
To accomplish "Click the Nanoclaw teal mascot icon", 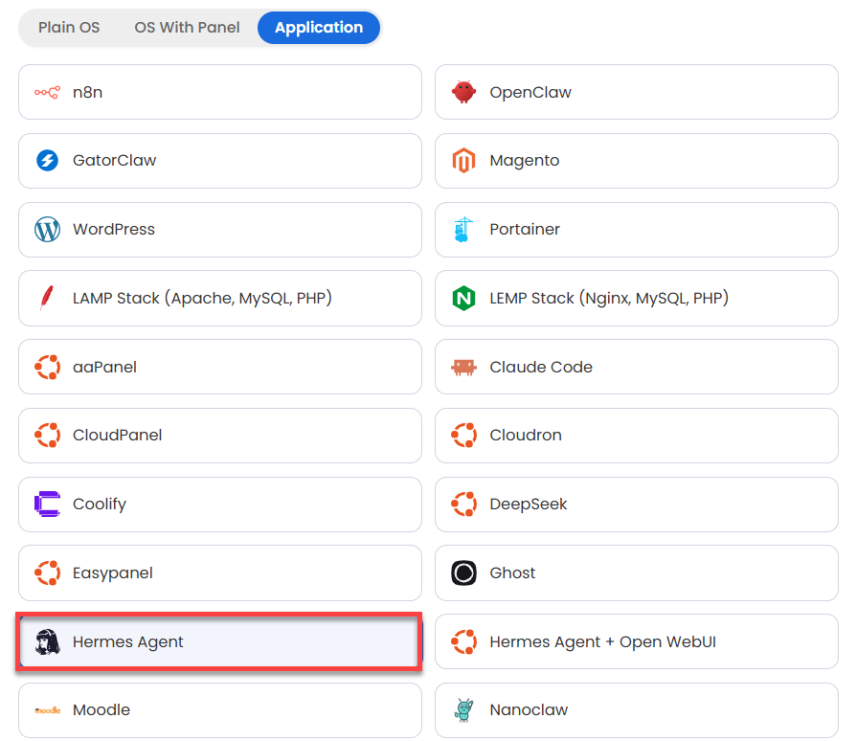I will 464,710.
